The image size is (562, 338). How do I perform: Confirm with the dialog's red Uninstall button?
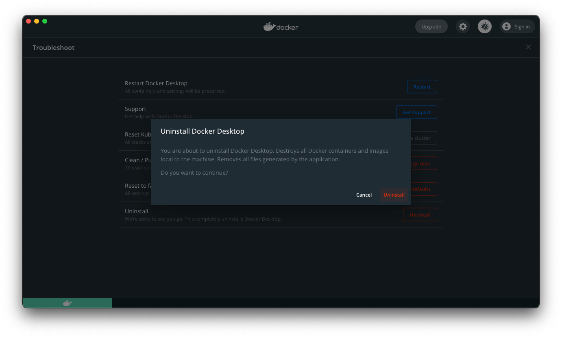point(394,195)
